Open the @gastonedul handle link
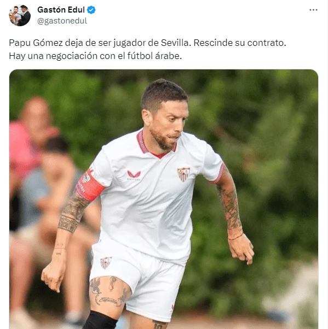The image size is (328, 329). 62,21
